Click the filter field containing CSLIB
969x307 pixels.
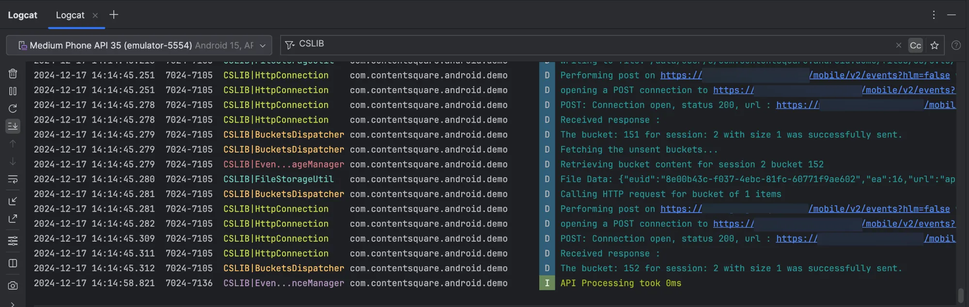581,45
